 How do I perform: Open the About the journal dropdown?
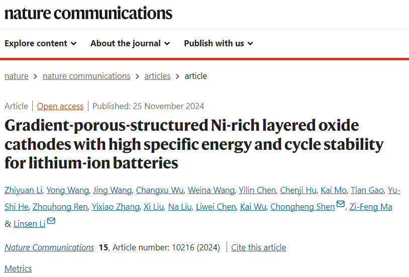click(130, 43)
